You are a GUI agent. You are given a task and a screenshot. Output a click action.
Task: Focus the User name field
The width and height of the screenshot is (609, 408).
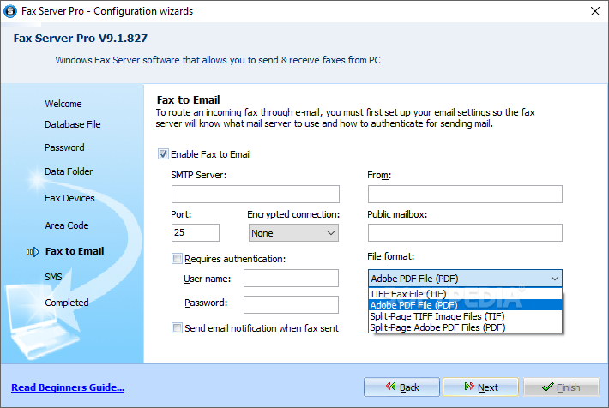(291, 279)
